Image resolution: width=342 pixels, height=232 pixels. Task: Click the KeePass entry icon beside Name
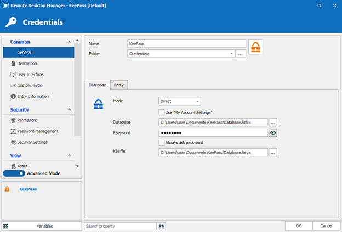point(255,47)
